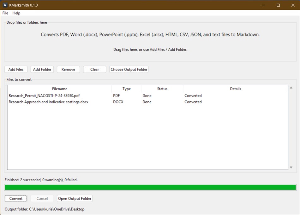Click the 'Converts PDF, Word' description text
The image size is (300, 215).
pos(150,35)
